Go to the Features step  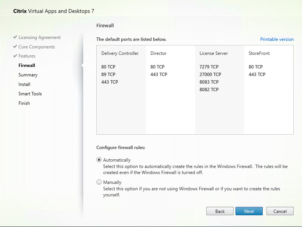click(27, 56)
